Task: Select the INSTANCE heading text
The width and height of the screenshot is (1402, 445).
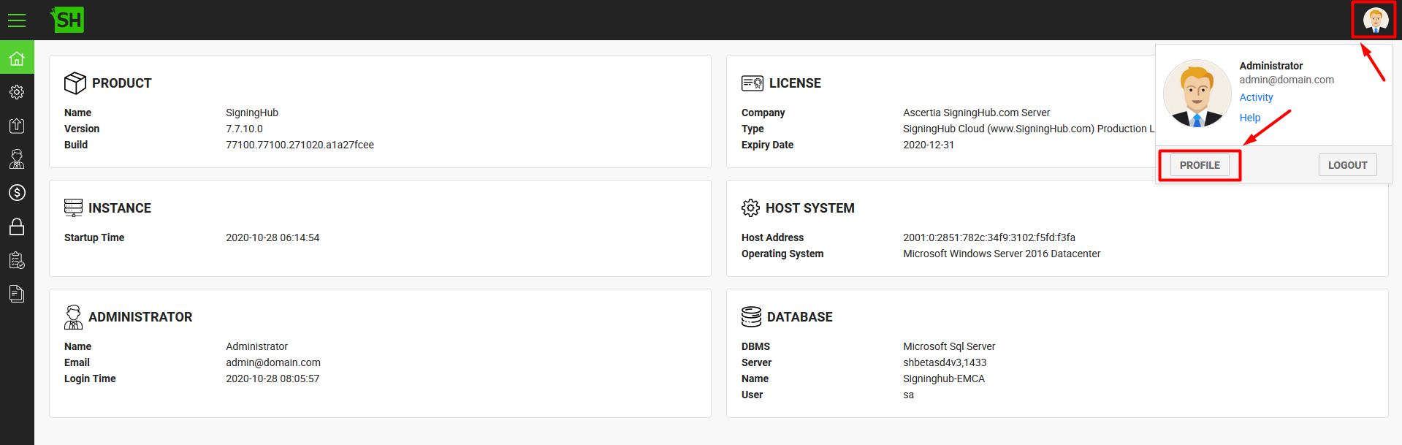Action: tap(120, 208)
